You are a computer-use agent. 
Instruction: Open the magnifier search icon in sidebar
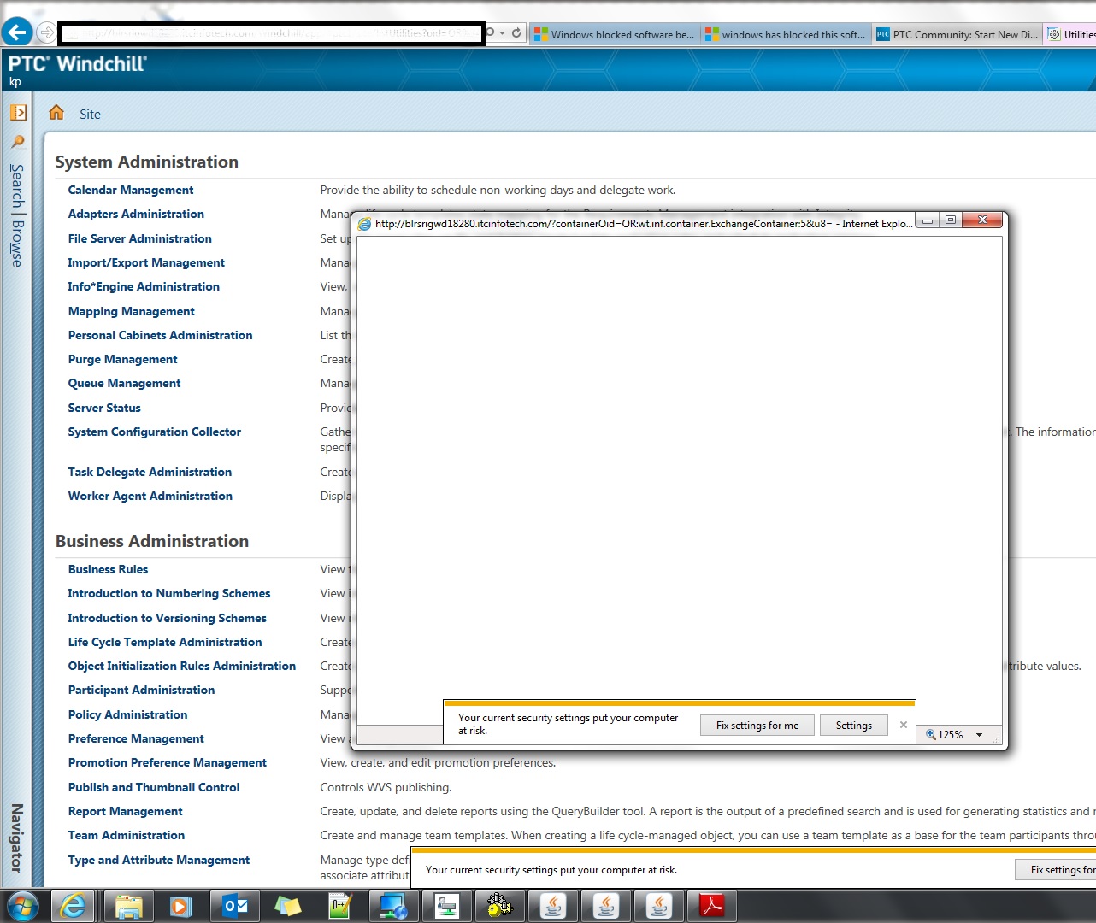point(18,142)
